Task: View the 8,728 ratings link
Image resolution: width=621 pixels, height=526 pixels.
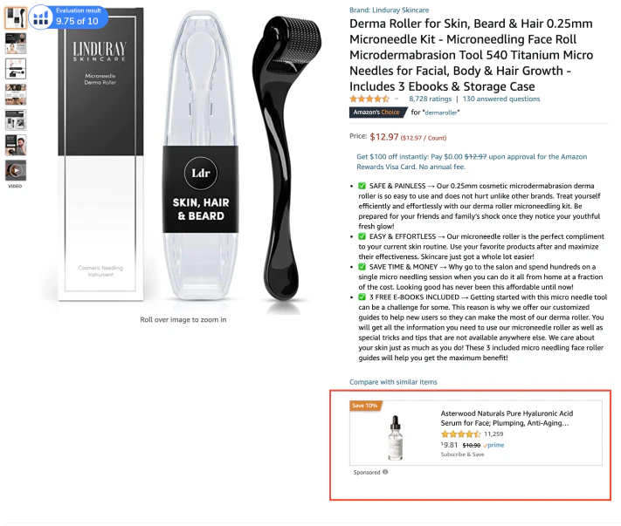Action: click(430, 99)
